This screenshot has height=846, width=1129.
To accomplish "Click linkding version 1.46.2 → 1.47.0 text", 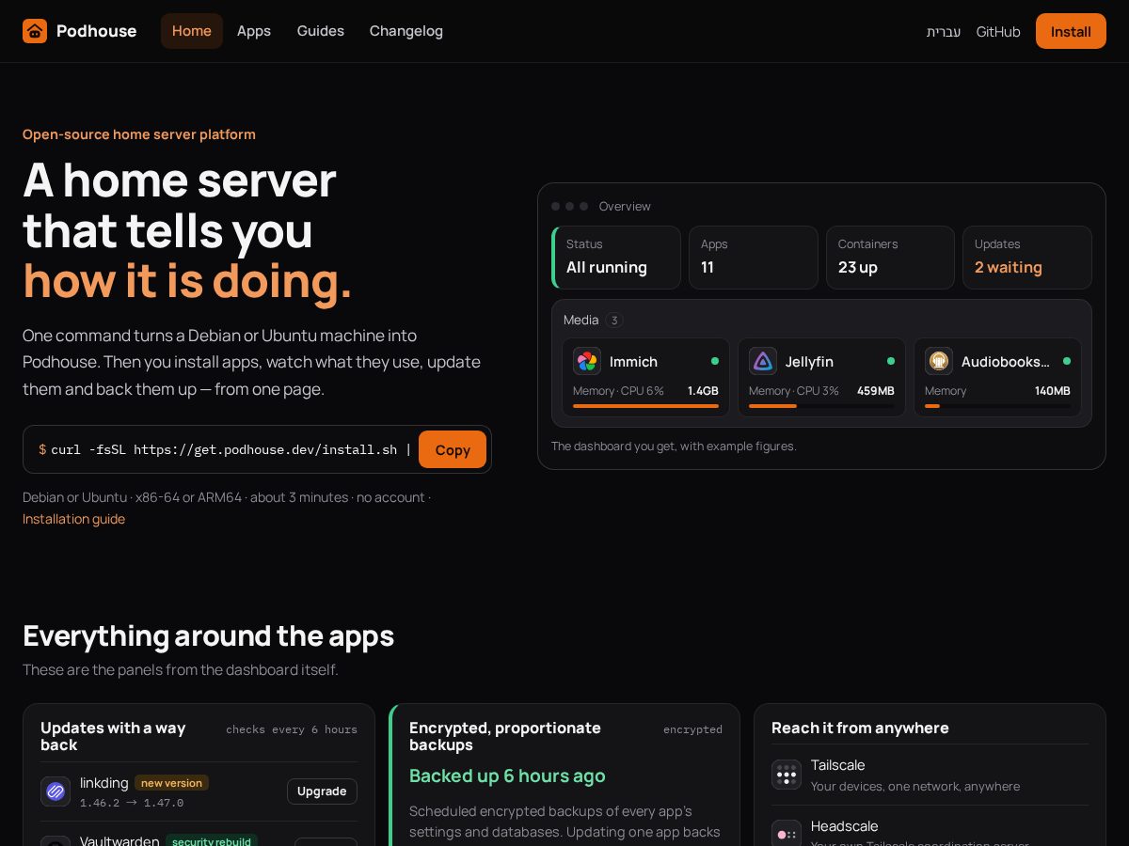I will [x=132, y=803].
